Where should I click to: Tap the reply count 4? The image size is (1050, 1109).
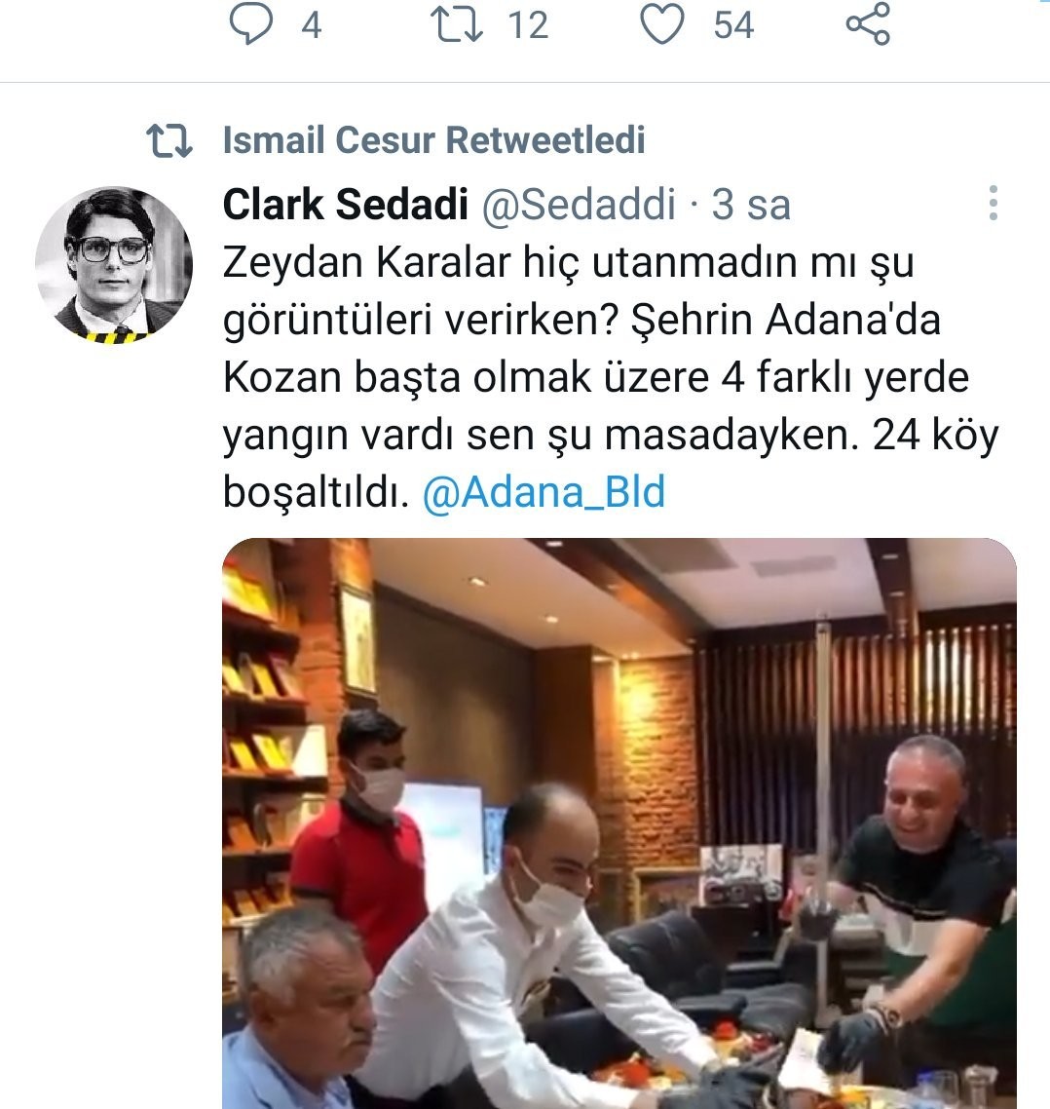coord(311,25)
